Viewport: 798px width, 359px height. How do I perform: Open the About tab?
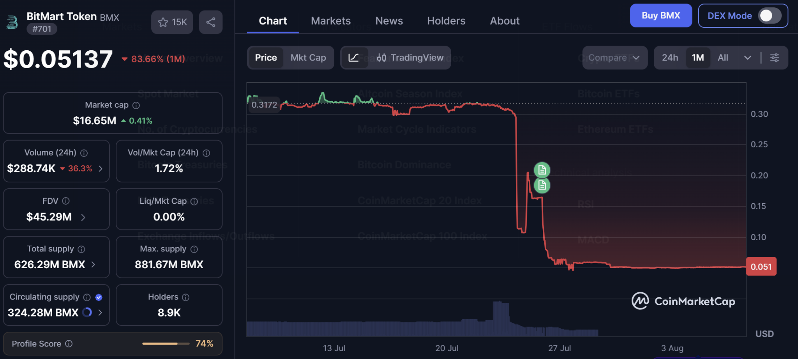505,21
